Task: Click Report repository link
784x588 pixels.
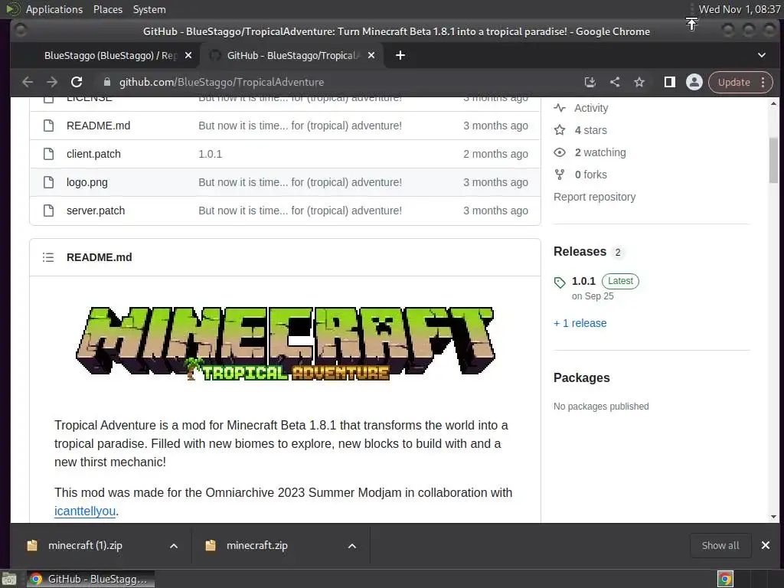Action: pyautogui.click(x=594, y=197)
